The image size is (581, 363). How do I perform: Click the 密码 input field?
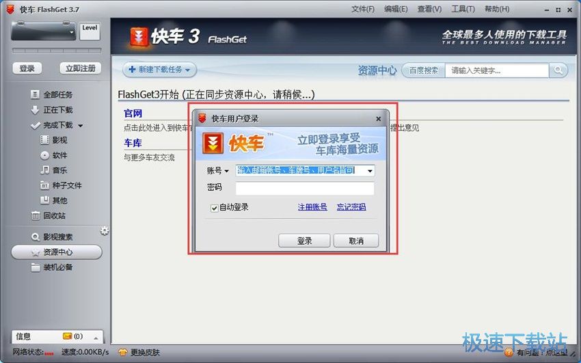click(305, 188)
